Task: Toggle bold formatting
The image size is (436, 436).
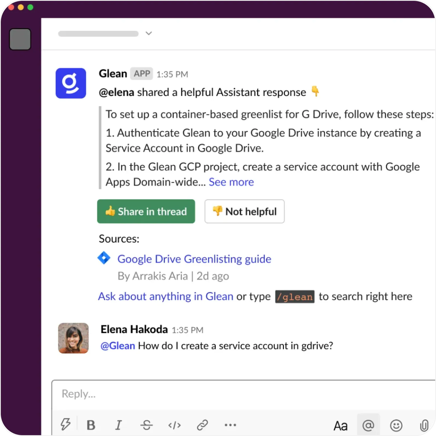Action: (x=91, y=425)
